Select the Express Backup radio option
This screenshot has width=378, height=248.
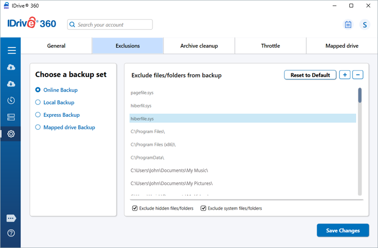38,115
